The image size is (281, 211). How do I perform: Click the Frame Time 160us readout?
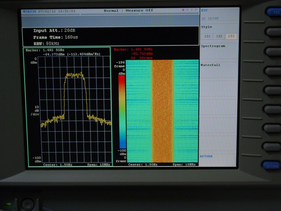tap(56, 37)
